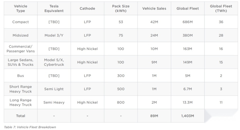Click the Semi Heavy cell
The height and width of the screenshot is (130, 240).
pyautogui.click(x=54, y=102)
